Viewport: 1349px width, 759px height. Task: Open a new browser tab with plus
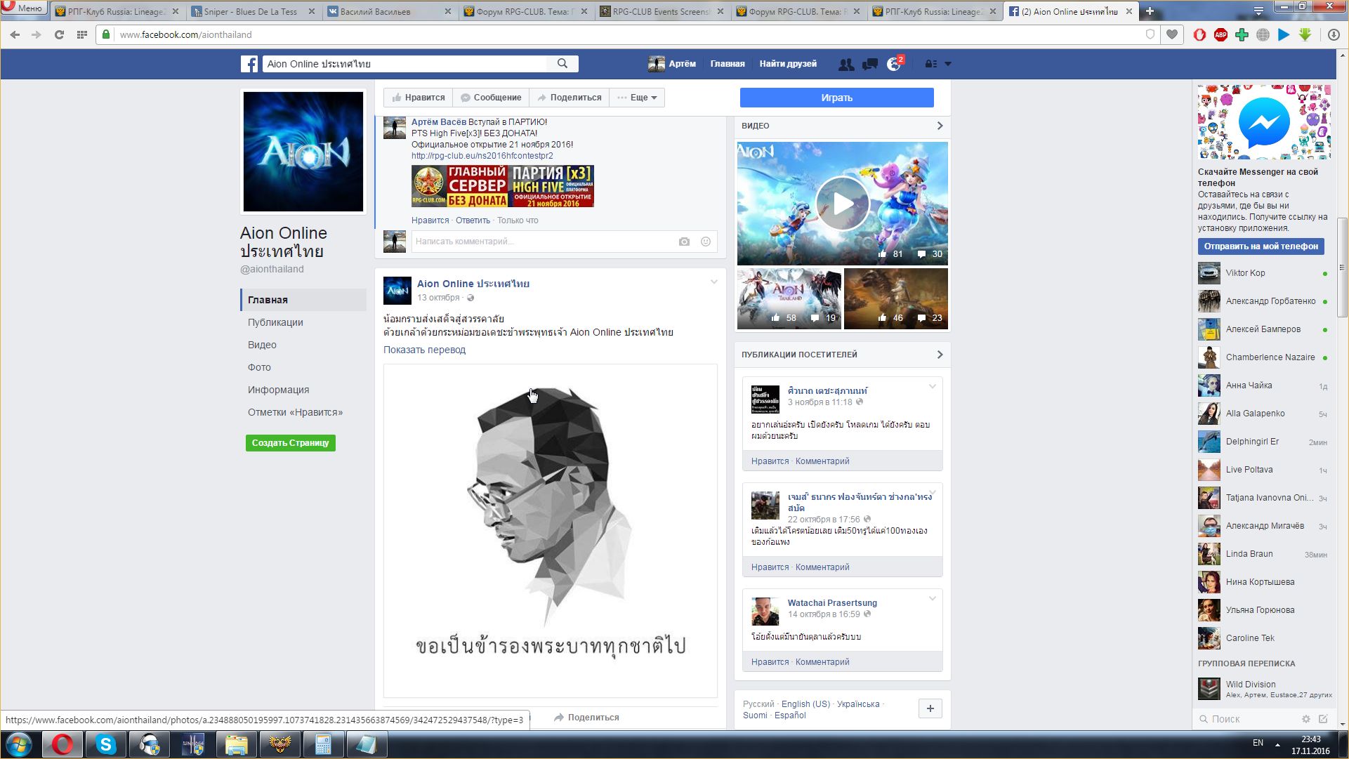coord(1150,11)
